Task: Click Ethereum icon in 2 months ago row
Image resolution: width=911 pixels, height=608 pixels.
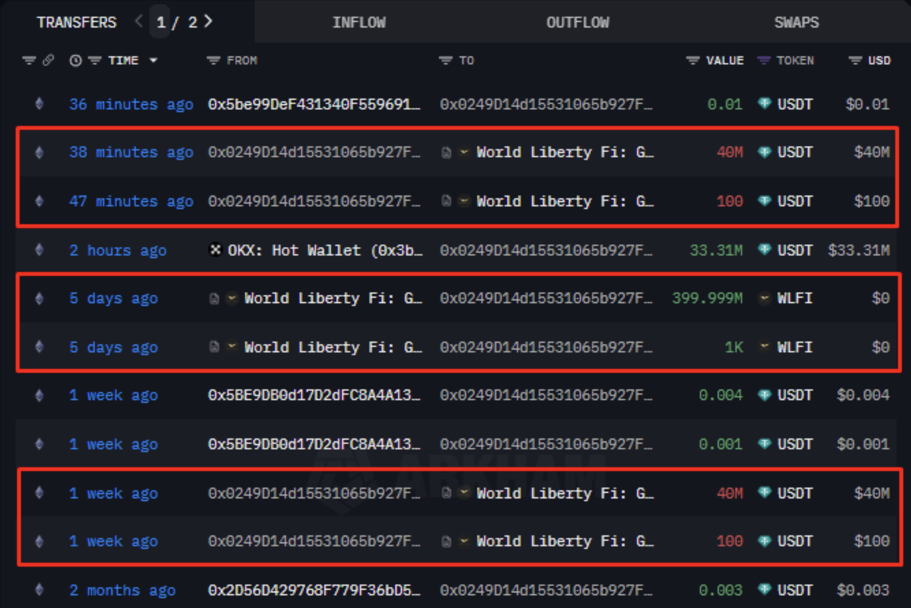Action: 39,590
